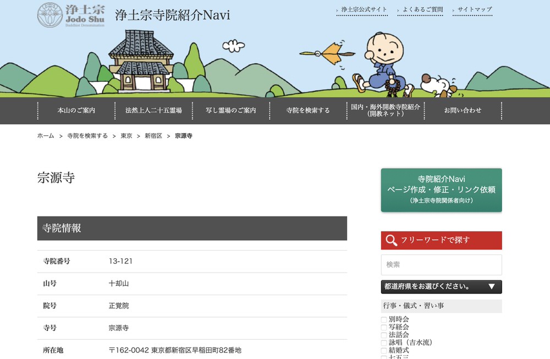Click the magnifying glass search icon
The image size is (550, 359).
(x=392, y=240)
